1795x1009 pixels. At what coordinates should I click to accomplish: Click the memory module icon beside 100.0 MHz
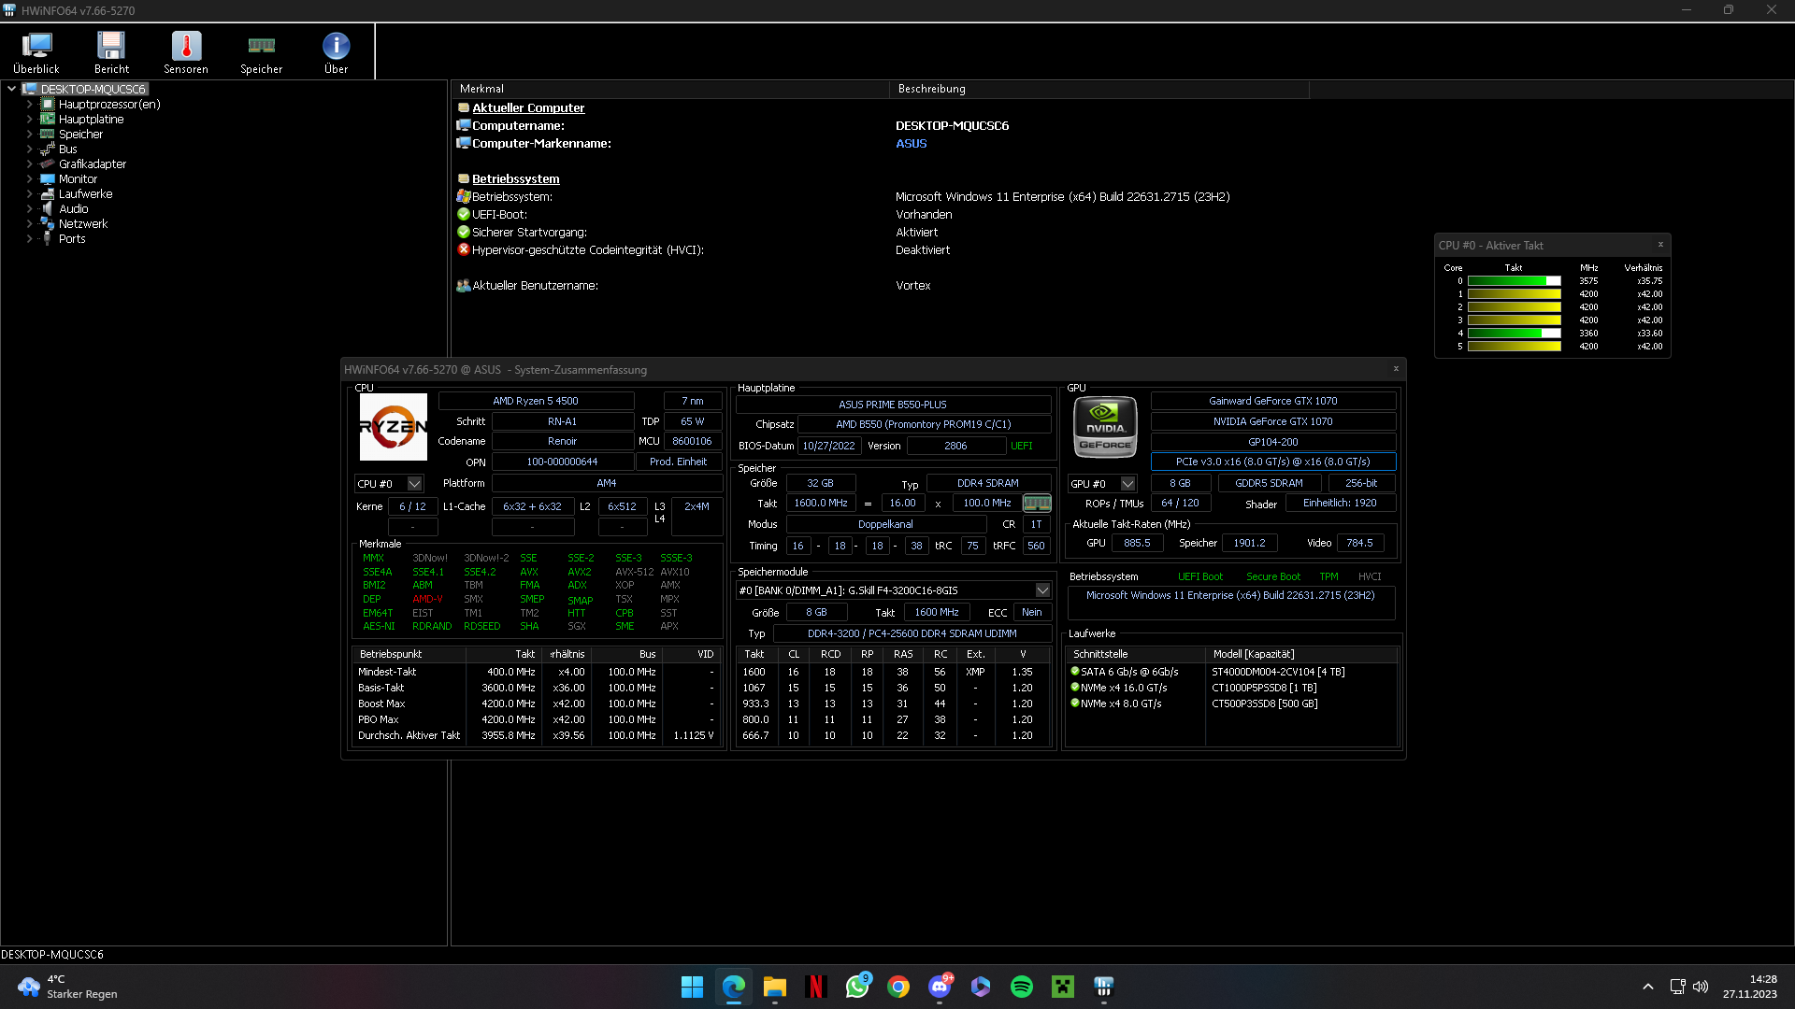[1037, 503]
